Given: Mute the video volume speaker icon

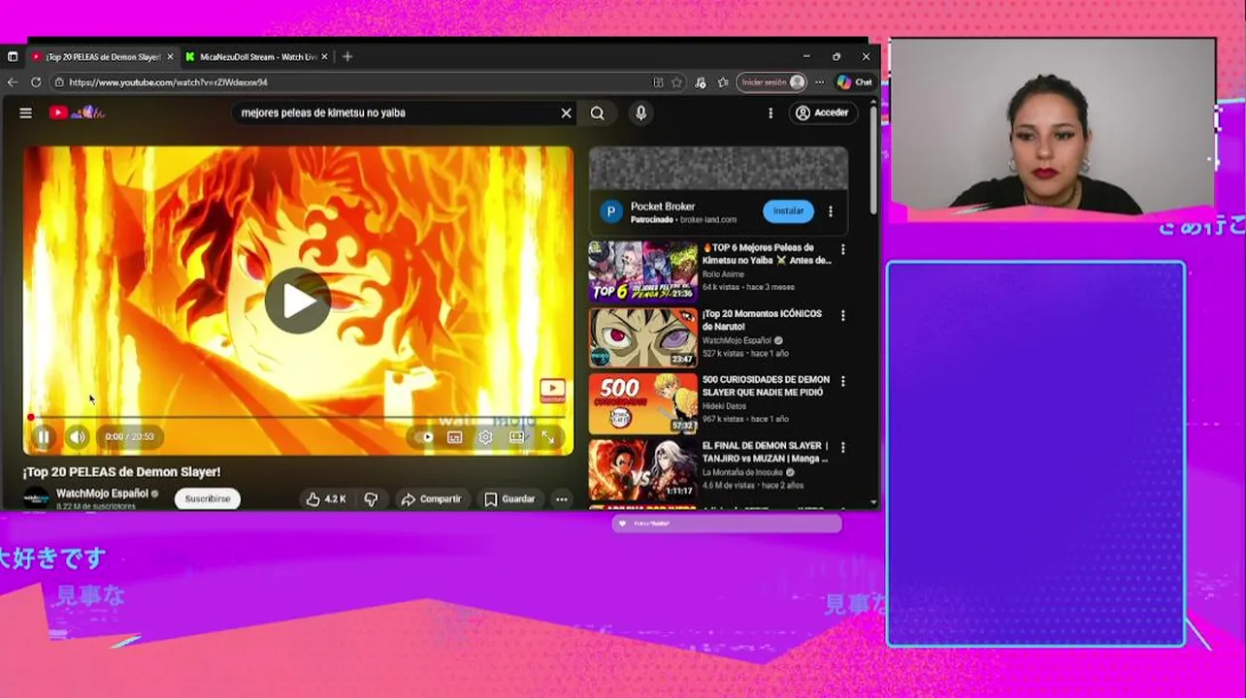Looking at the screenshot, I should (78, 437).
